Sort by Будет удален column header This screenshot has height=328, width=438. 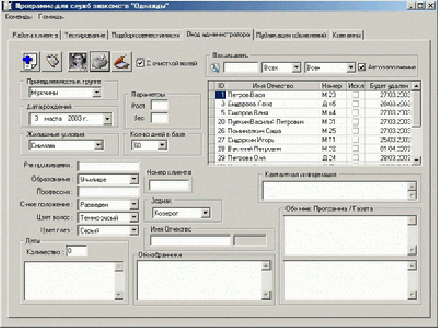(389, 85)
